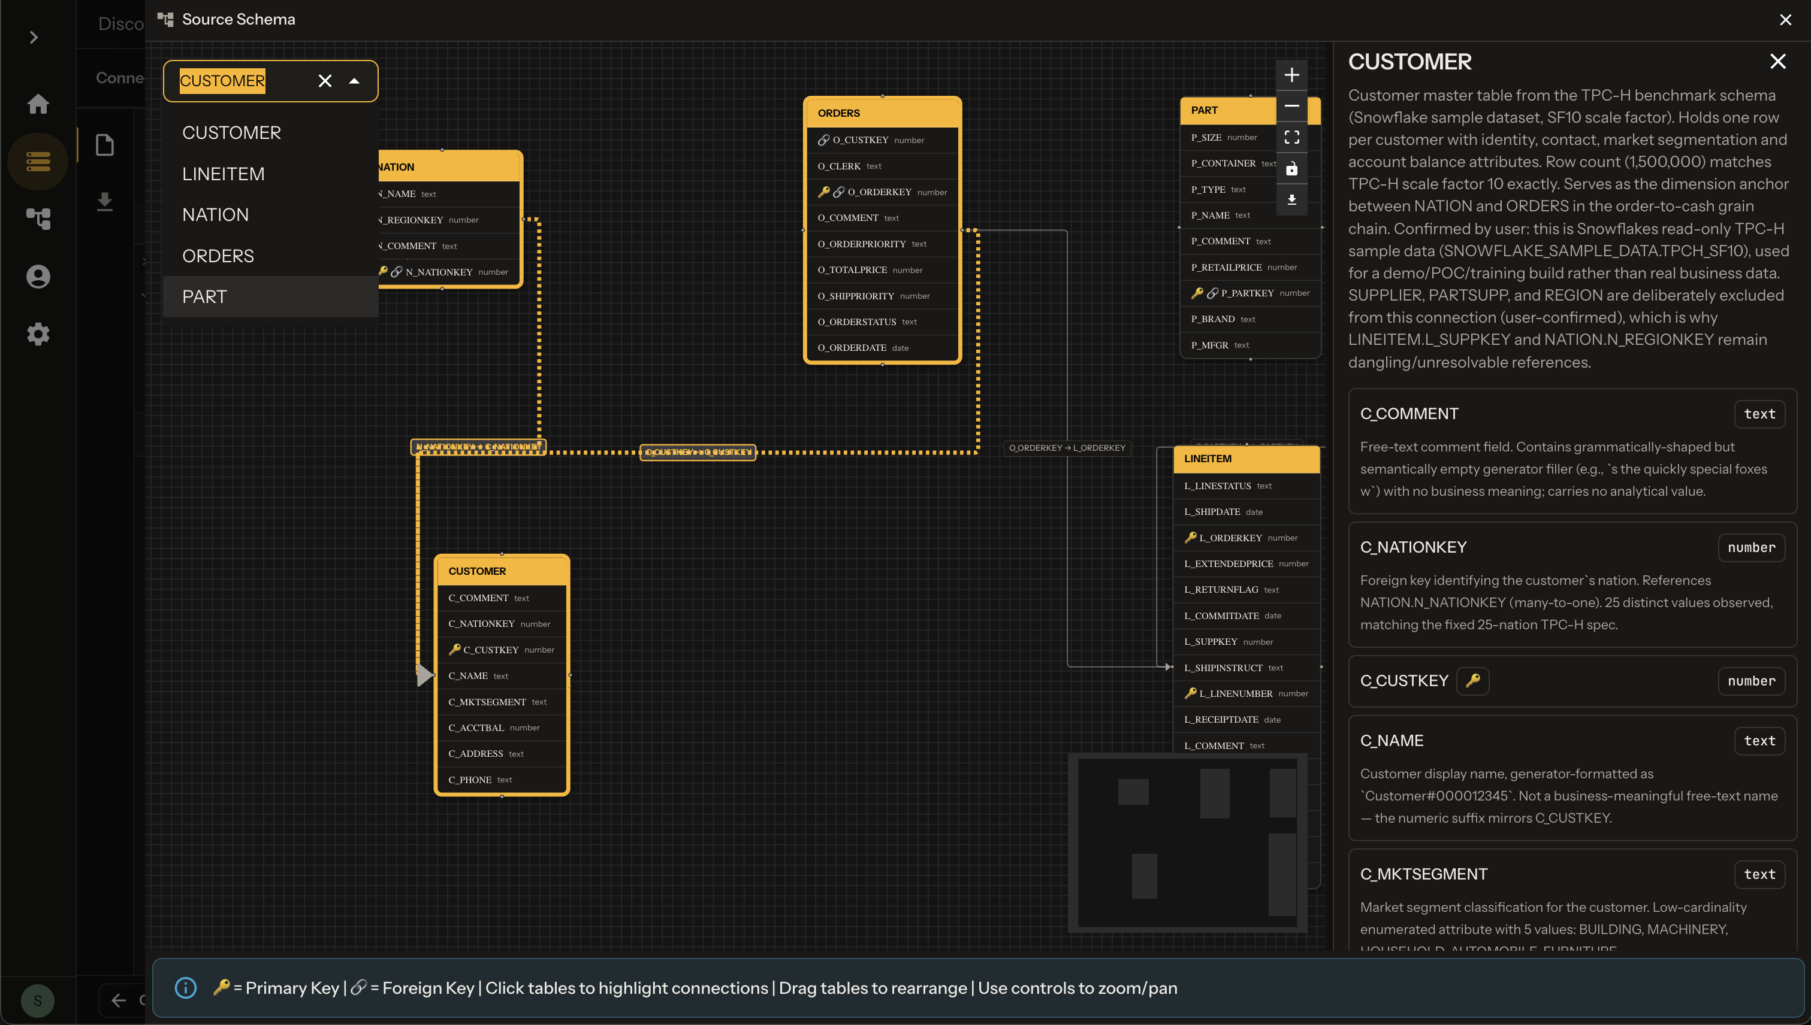
Task: Click the ORDERS table header
Action: point(882,113)
